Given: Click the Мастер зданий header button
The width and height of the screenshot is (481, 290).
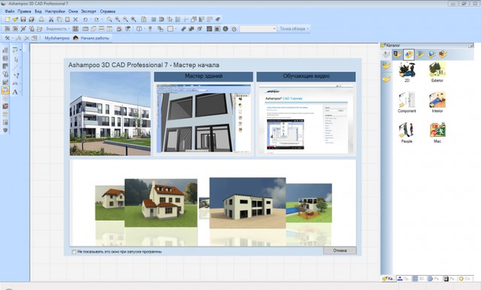Looking at the screenshot, I should (204, 77).
